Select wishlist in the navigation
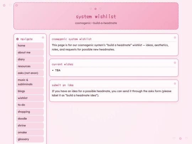Image resolution: width=192 pixels, height=144 pixels. [x=30, y=98]
